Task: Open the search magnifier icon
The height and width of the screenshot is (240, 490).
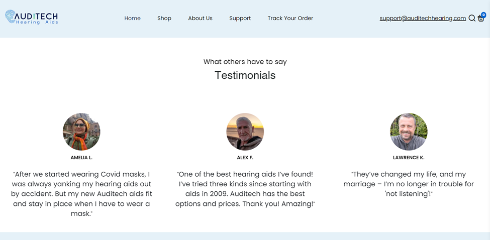Action: (x=472, y=18)
